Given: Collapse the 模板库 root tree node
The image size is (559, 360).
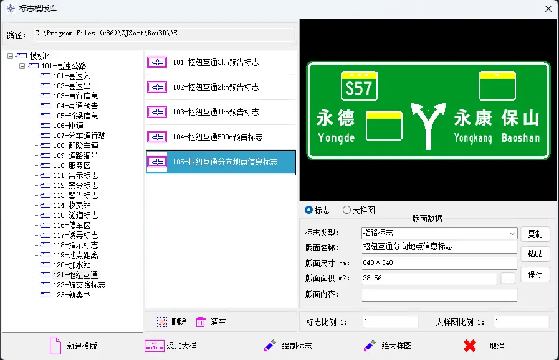Looking at the screenshot, I should coord(11,56).
